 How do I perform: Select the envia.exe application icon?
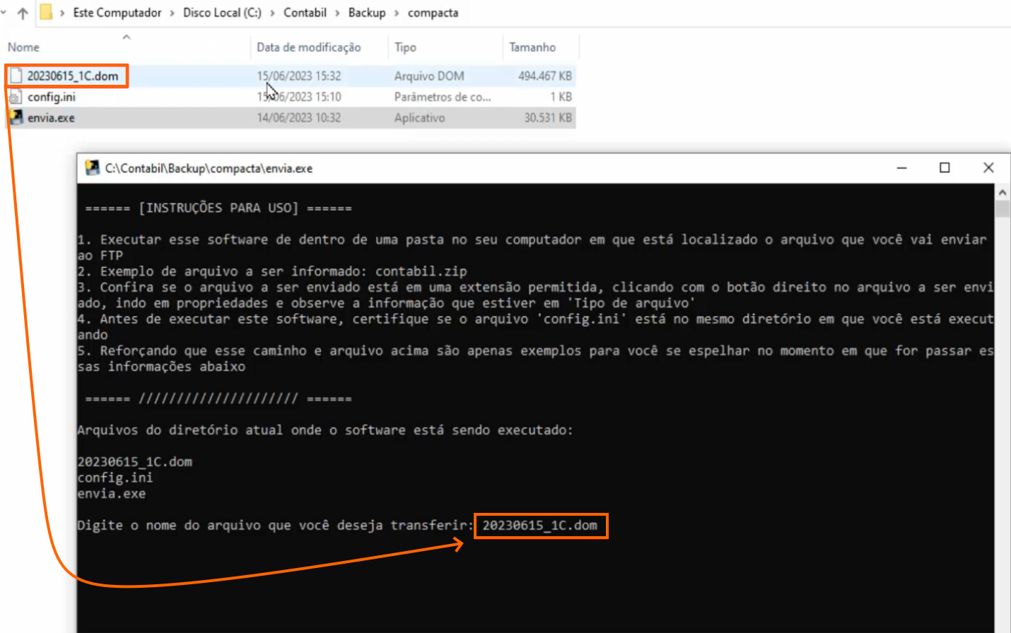(x=16, y=117)
